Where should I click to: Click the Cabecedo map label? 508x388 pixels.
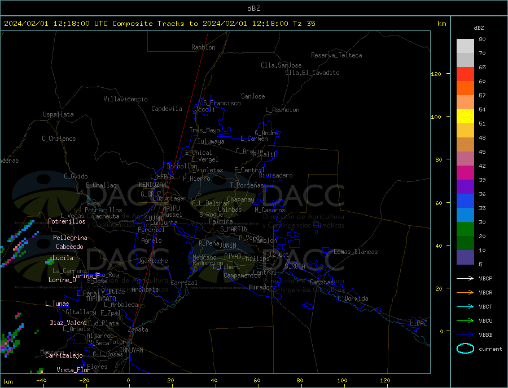(x=69, y=247)
